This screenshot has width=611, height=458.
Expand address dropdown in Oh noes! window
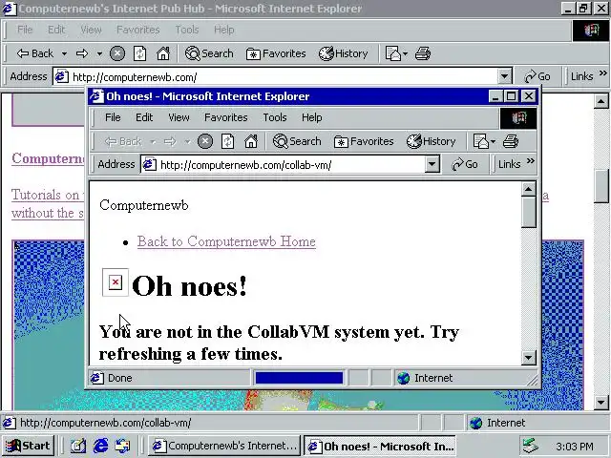pos(432,164)
